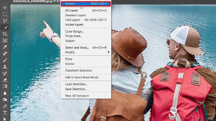This screenshot has height=121, width=216.
Task: Click Edit in Quick Mask Mode
Action: [86, 77]
